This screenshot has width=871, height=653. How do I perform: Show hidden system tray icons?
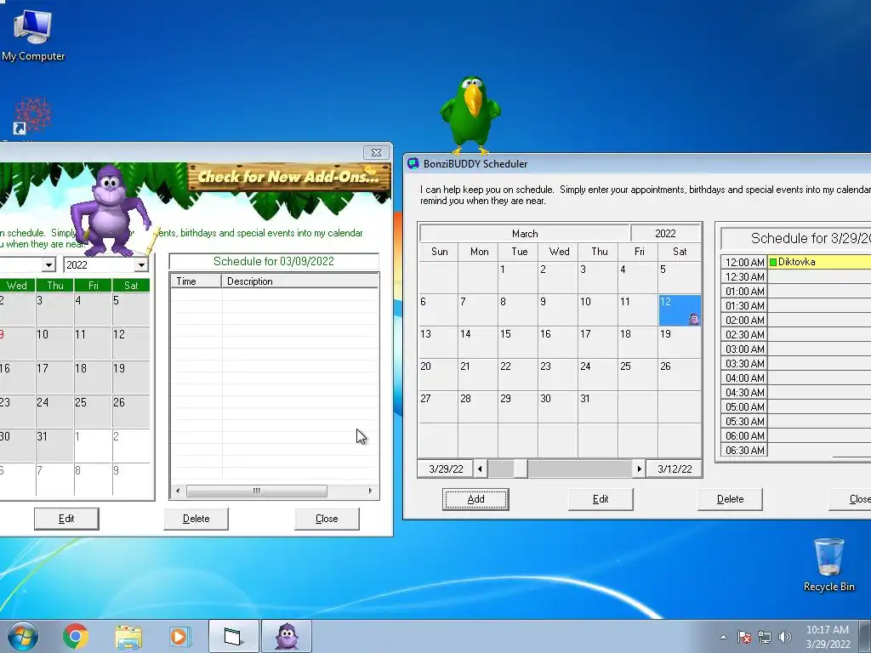(723, 637)
